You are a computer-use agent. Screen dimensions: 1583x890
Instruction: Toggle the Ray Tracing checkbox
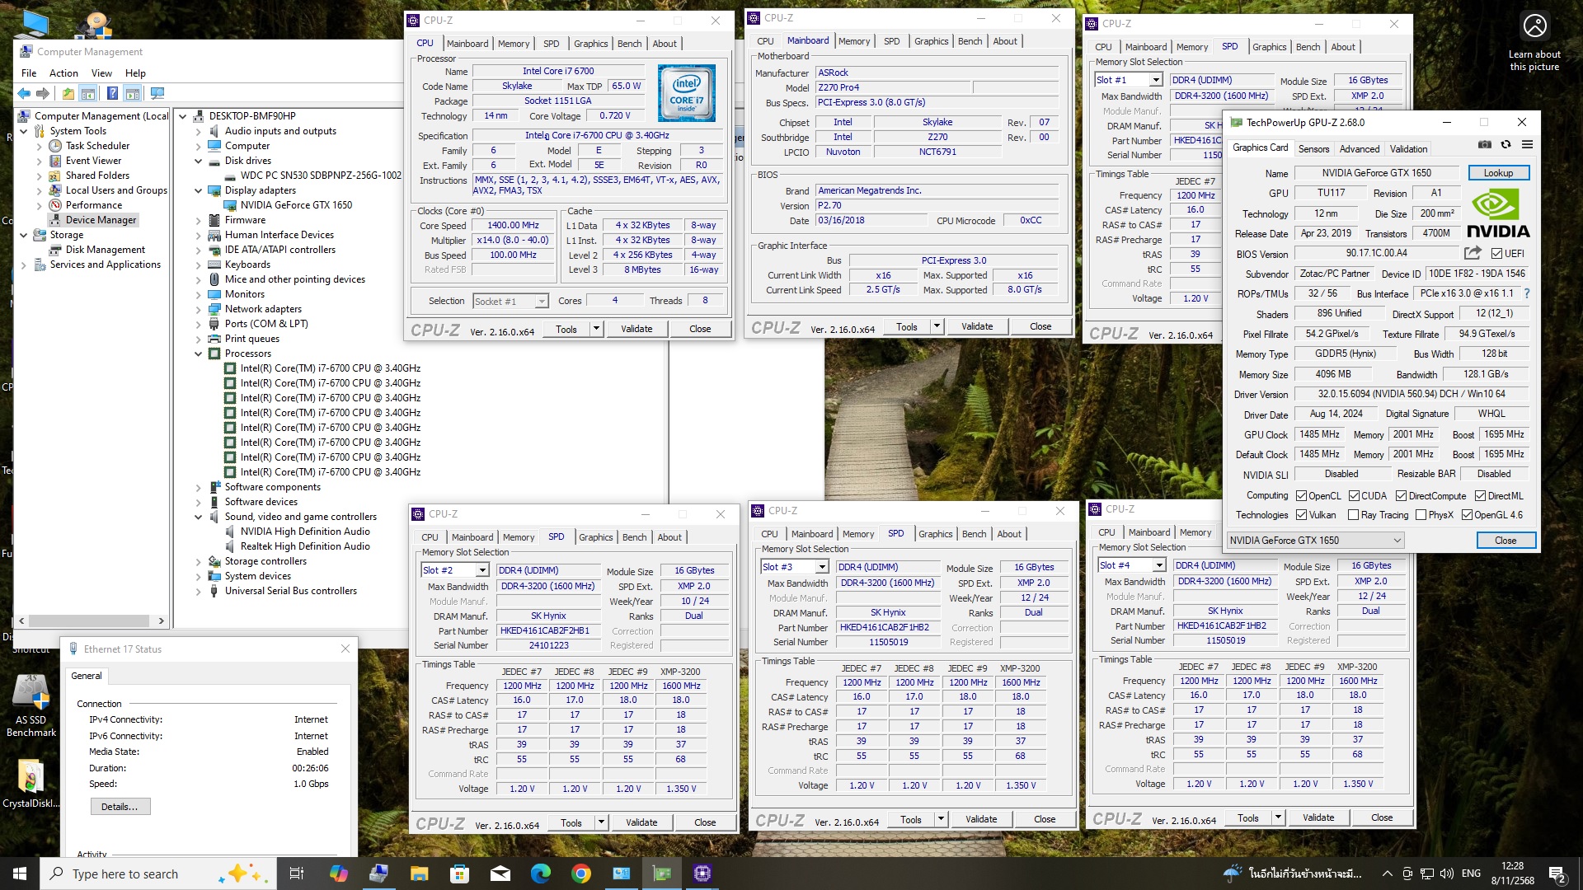pos(1353,515)
